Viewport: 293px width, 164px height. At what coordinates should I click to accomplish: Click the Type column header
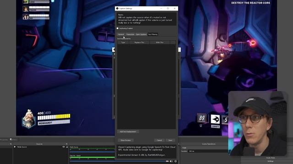tap(123, 42)
